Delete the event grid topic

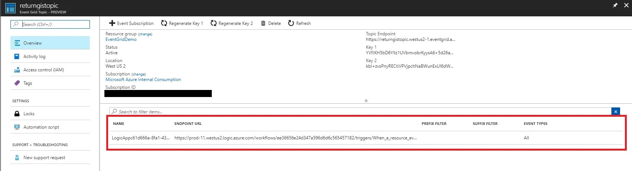(x=271, y=23)
